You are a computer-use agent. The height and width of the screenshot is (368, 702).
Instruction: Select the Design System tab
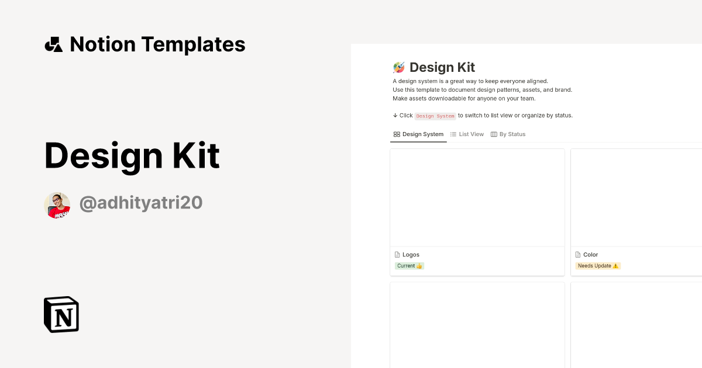click(x=418, y=134)
